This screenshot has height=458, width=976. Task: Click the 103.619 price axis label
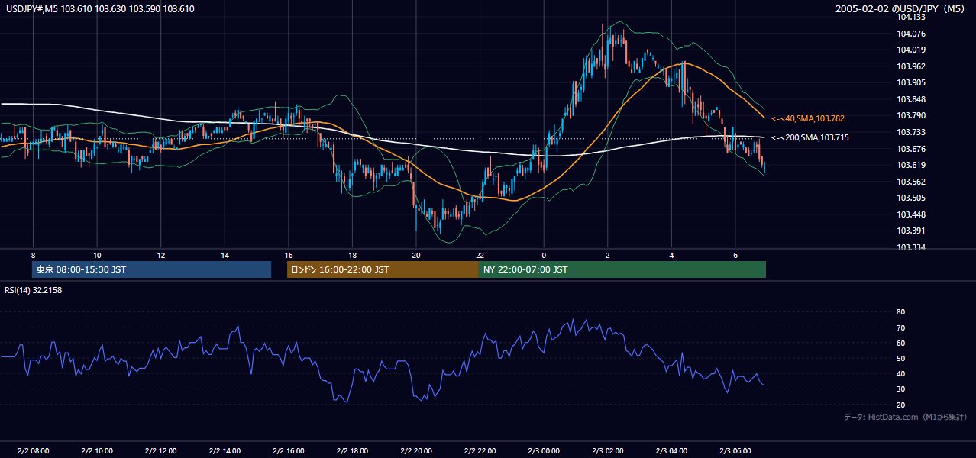pyautogui.click(x=911, y=165)
